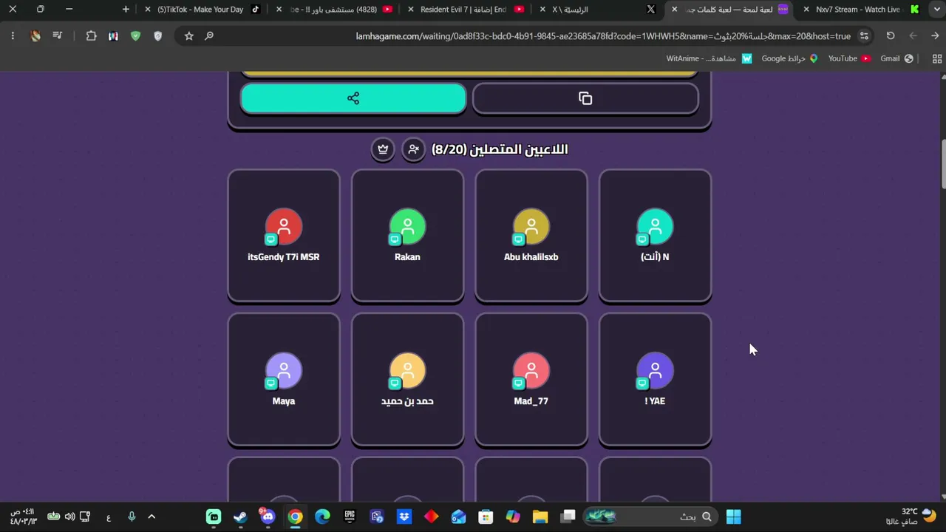Open Epic Games Launcher from taskbar

click(x=350, y=516)
